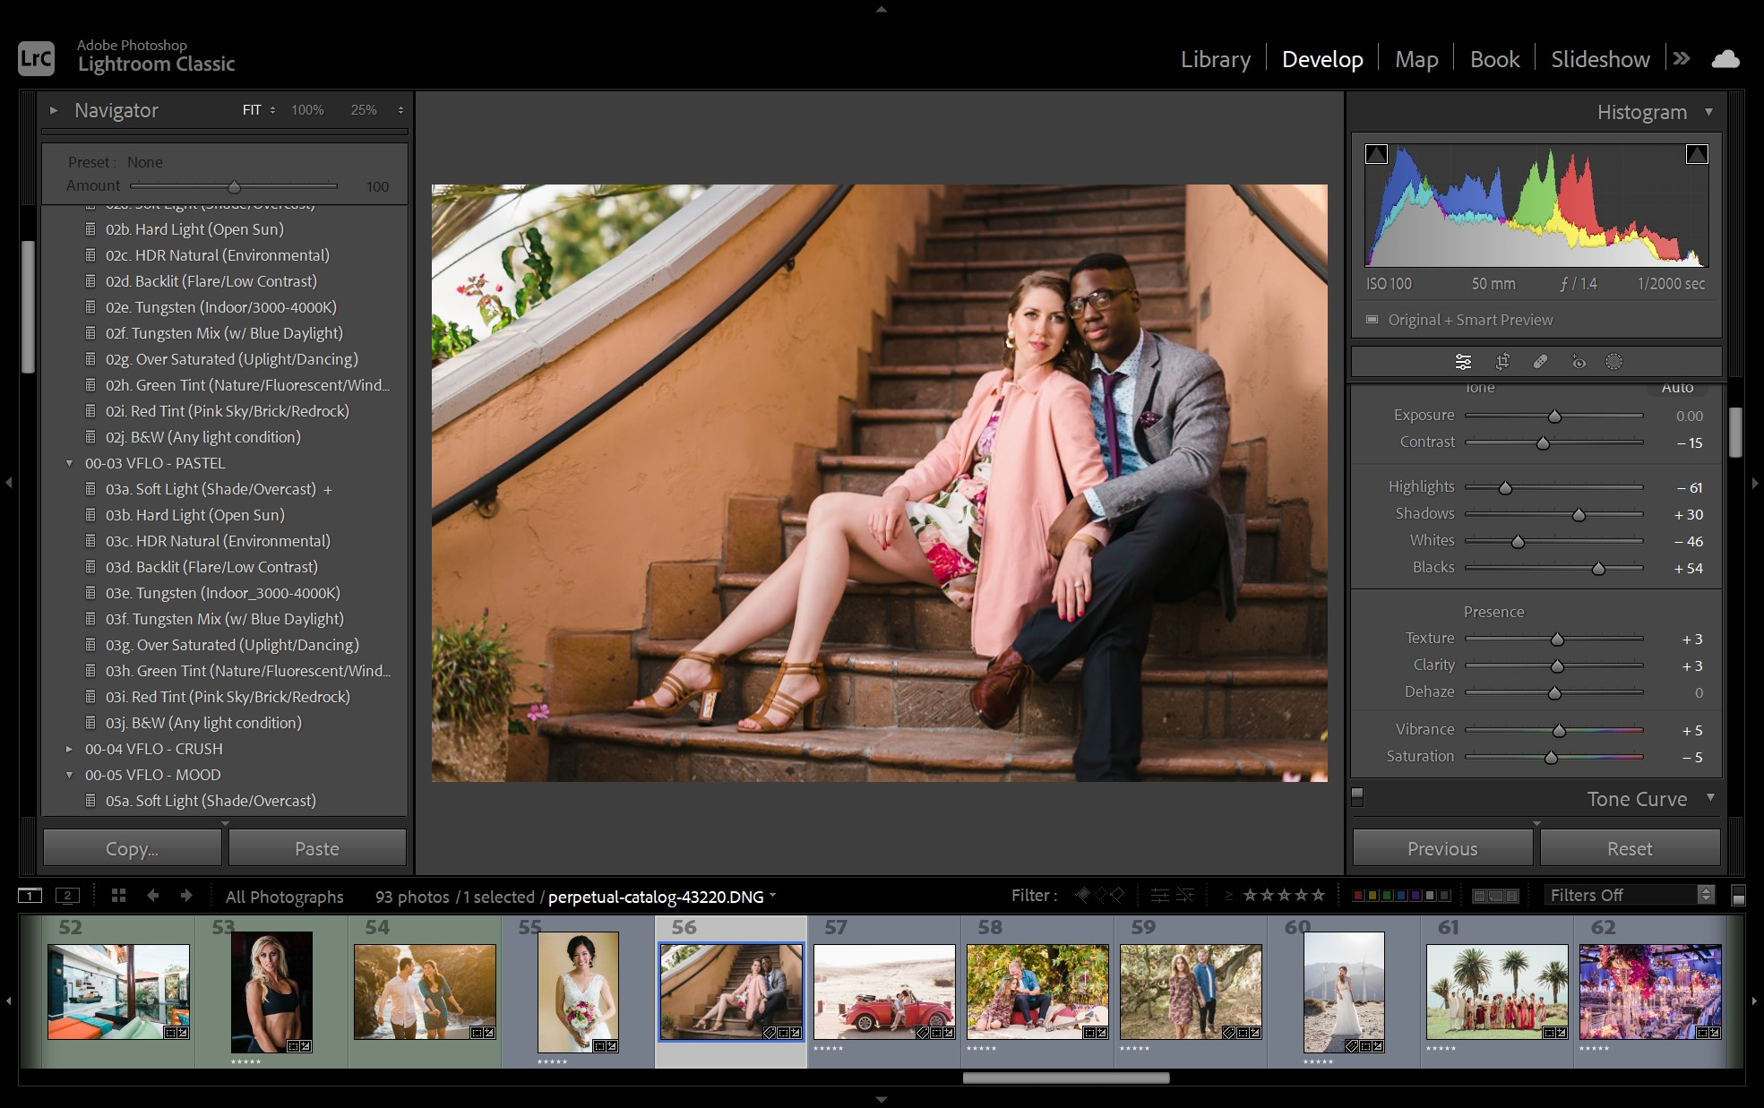This screenshot has width=1764, height=1108.
Task: Open the Masking tool
Action: pos(1613,362)
